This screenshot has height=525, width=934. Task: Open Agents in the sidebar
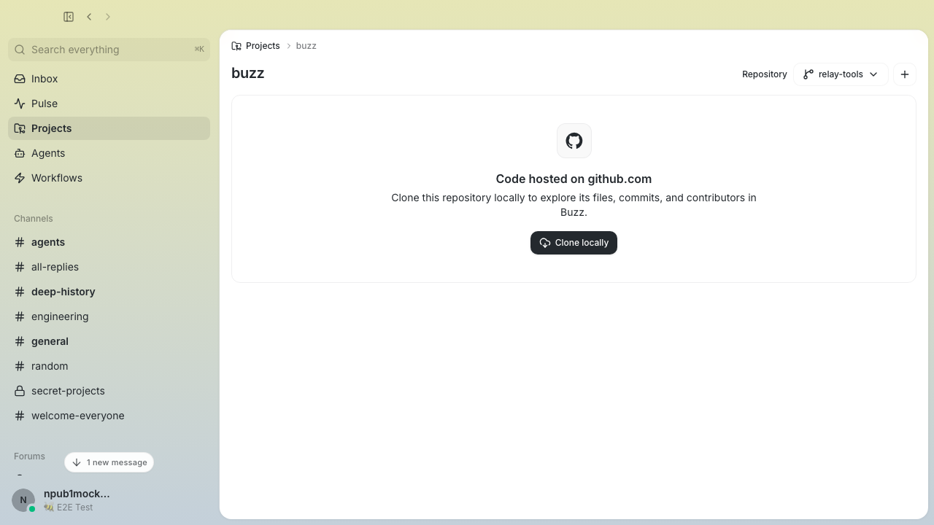[109, 153]
